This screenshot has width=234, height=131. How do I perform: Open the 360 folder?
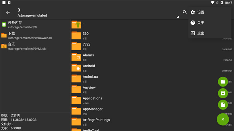pos(152,36)
